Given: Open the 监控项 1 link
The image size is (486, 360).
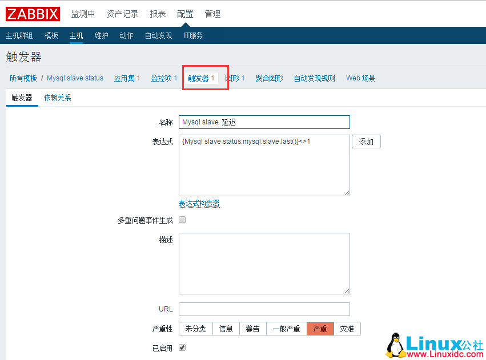Looking at the screenshot, I should point(164,78).
